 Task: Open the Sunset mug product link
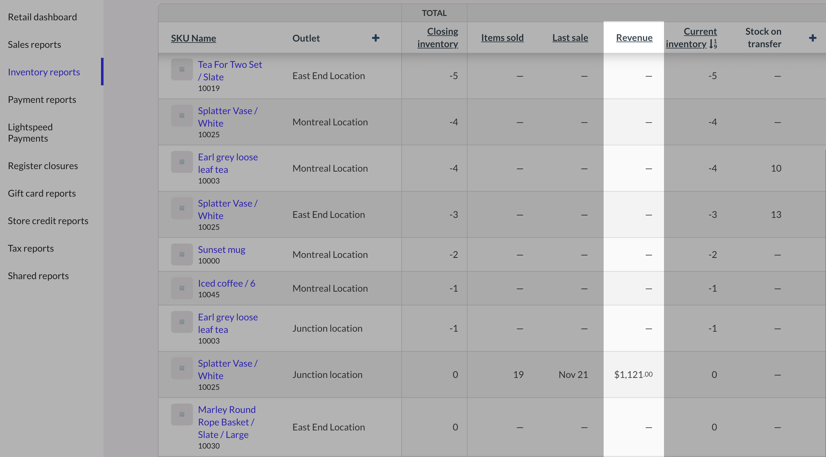pos(221,249)
